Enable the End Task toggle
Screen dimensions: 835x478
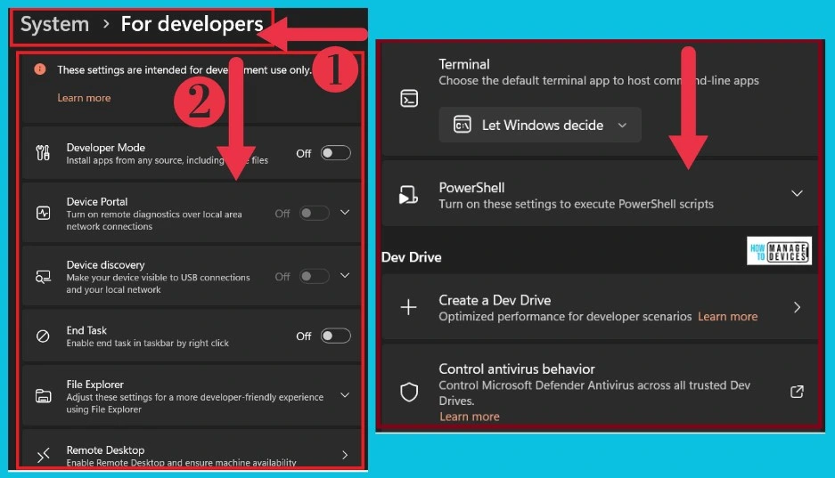coord(335,336)
